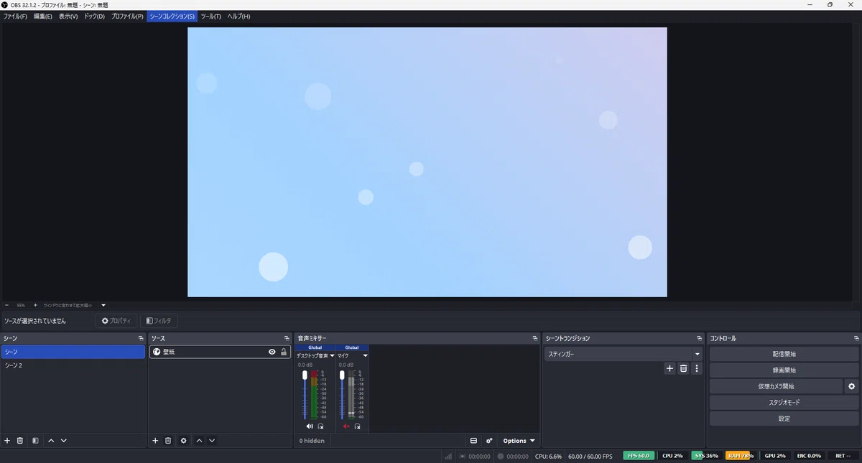Image resolution: width=862 pixels, height=463 pixels.
Task: Add a new scene with the plus icon
Action: pyautogui.click(x=7, y=441)
